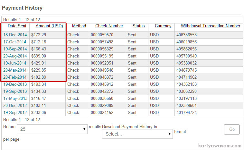Open the 19-Sep-2014 payment link
Screen dimensions: 244x150
15,49
